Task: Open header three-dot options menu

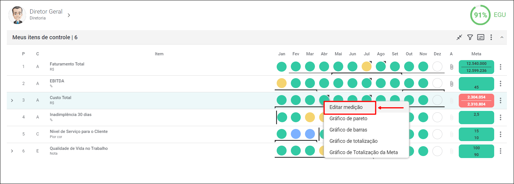Action: click(x=491, y=37)
